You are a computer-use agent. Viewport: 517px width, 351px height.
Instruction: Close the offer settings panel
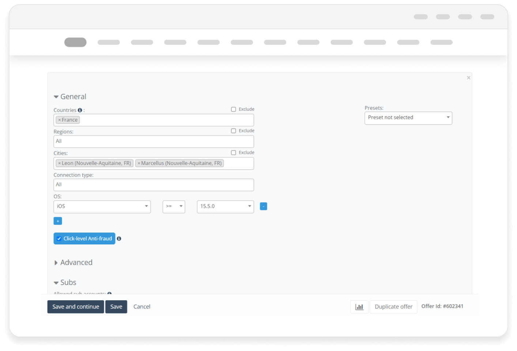click(468, 78)
